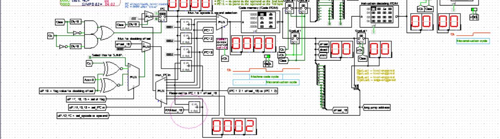Click the hex display showing 0002
The height and width of the screenshot is (139, 500).
pyautogui.click(x=233, y=126)
